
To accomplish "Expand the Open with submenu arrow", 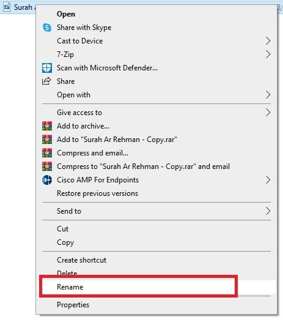I will click(x=268, y=95).
